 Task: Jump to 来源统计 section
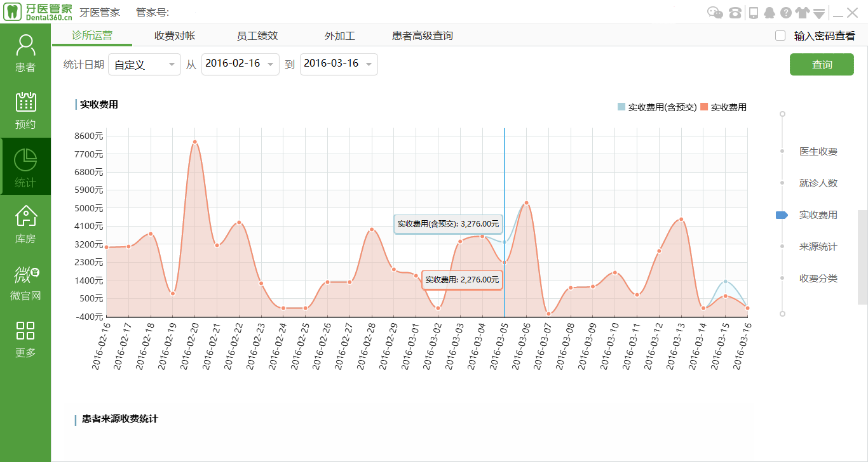pos(818,247)
